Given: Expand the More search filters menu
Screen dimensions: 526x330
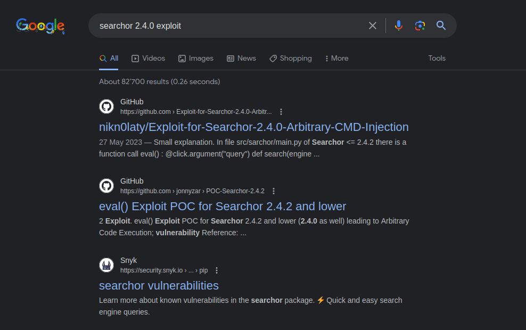Looking at the screenshot, I should tap(337, 59).
